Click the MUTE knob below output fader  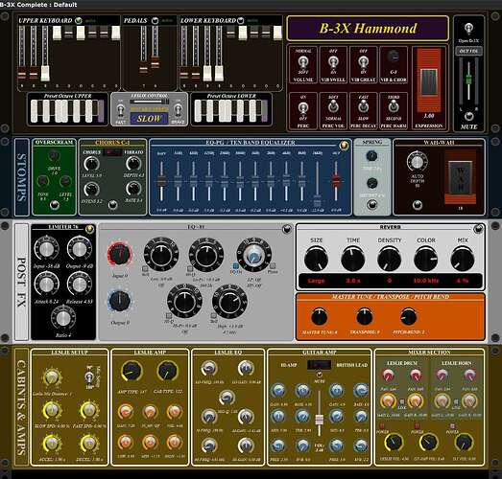pyautogui.click(x=468, y=116)
